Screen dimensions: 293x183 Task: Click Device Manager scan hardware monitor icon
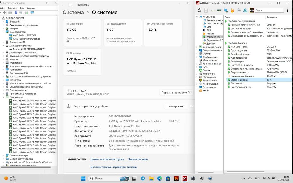tap(32, 13)
